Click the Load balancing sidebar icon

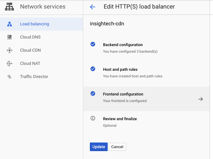click(10, 24)
